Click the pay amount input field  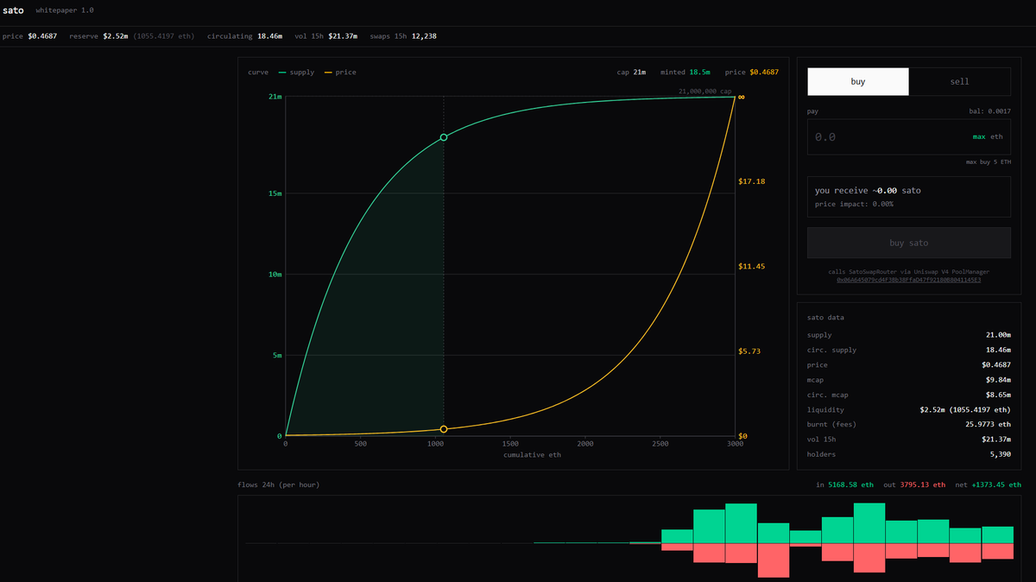point(908,136)
